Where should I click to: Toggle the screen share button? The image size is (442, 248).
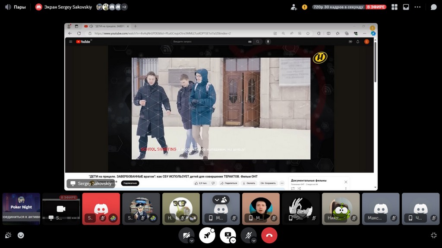coord(227,235)
